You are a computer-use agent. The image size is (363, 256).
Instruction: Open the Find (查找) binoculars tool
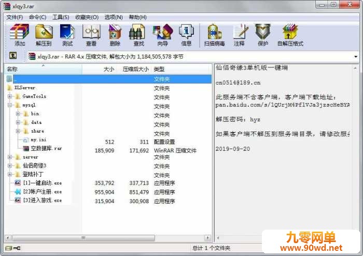(x=138, y=35)
